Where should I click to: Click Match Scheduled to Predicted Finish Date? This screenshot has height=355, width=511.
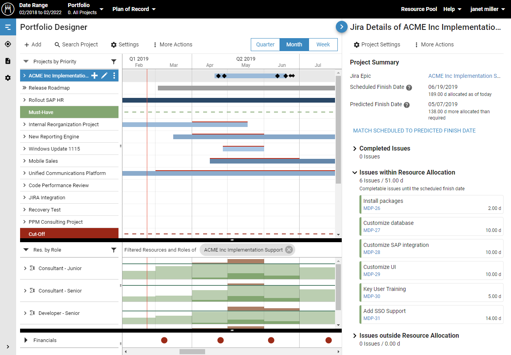(x=414, y=131)
